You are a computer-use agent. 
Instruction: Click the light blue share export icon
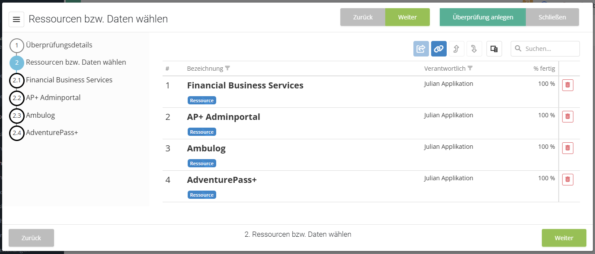point(421,49)
